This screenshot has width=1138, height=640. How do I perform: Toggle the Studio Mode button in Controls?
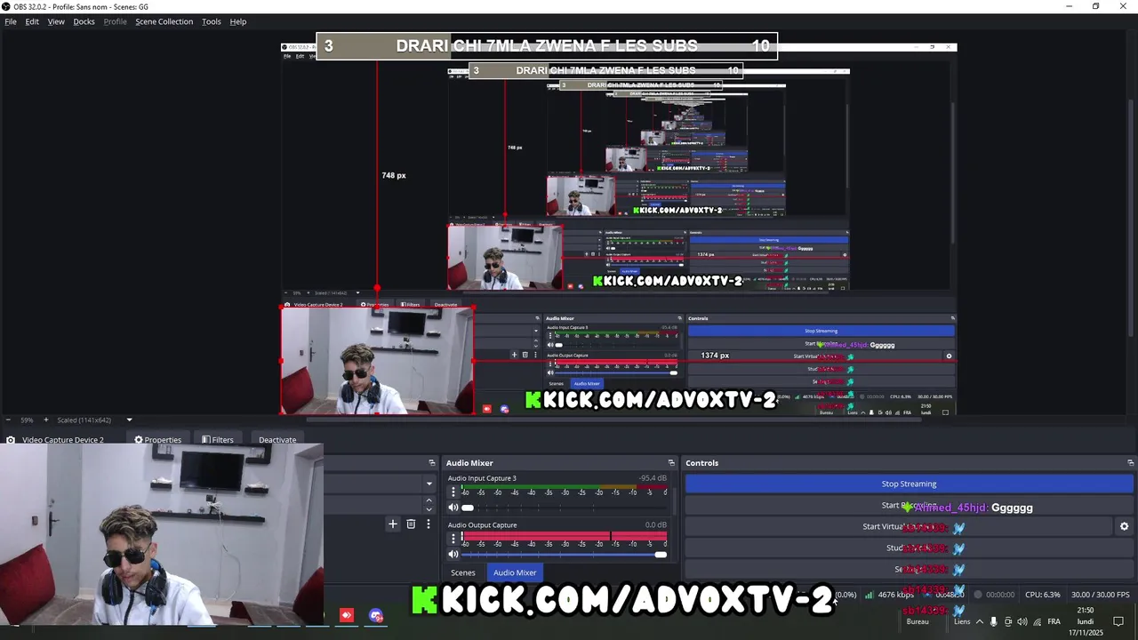click(909, 548)
